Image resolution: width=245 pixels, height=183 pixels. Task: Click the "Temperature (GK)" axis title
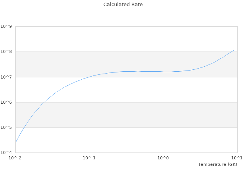[x=217, y=164]
